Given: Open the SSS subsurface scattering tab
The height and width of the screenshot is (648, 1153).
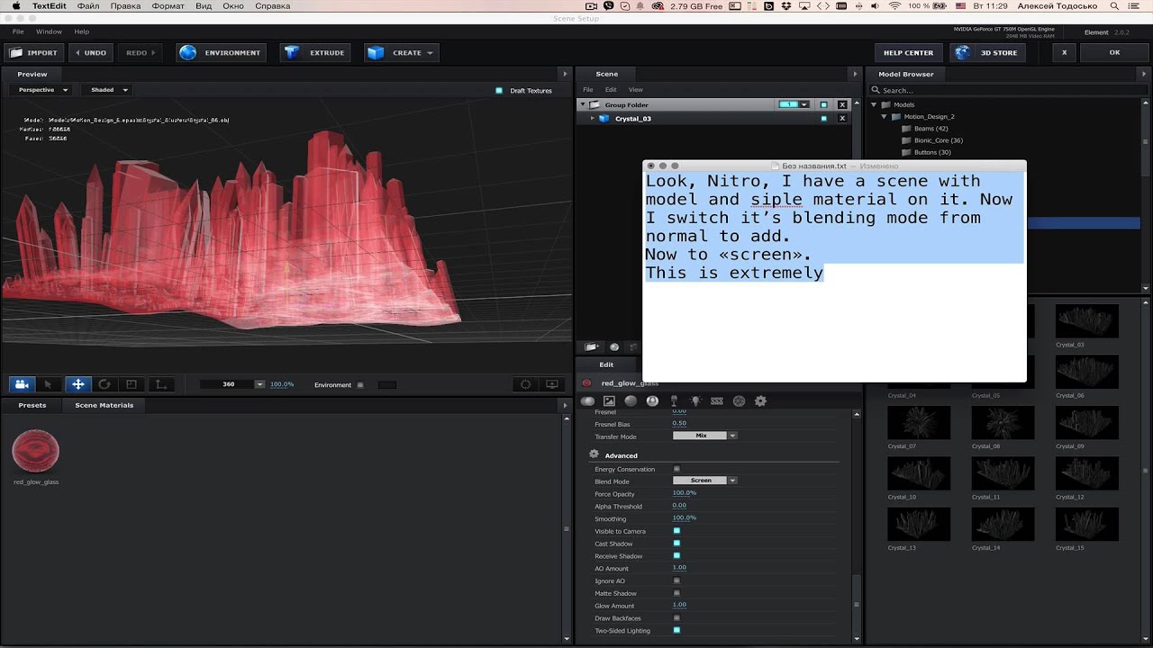Looking at the screenshot, I should pyautogui.click(x=717, y=400).
